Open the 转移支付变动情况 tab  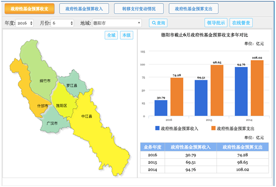[139, 8]
